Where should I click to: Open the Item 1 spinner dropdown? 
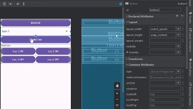(67, 31)
